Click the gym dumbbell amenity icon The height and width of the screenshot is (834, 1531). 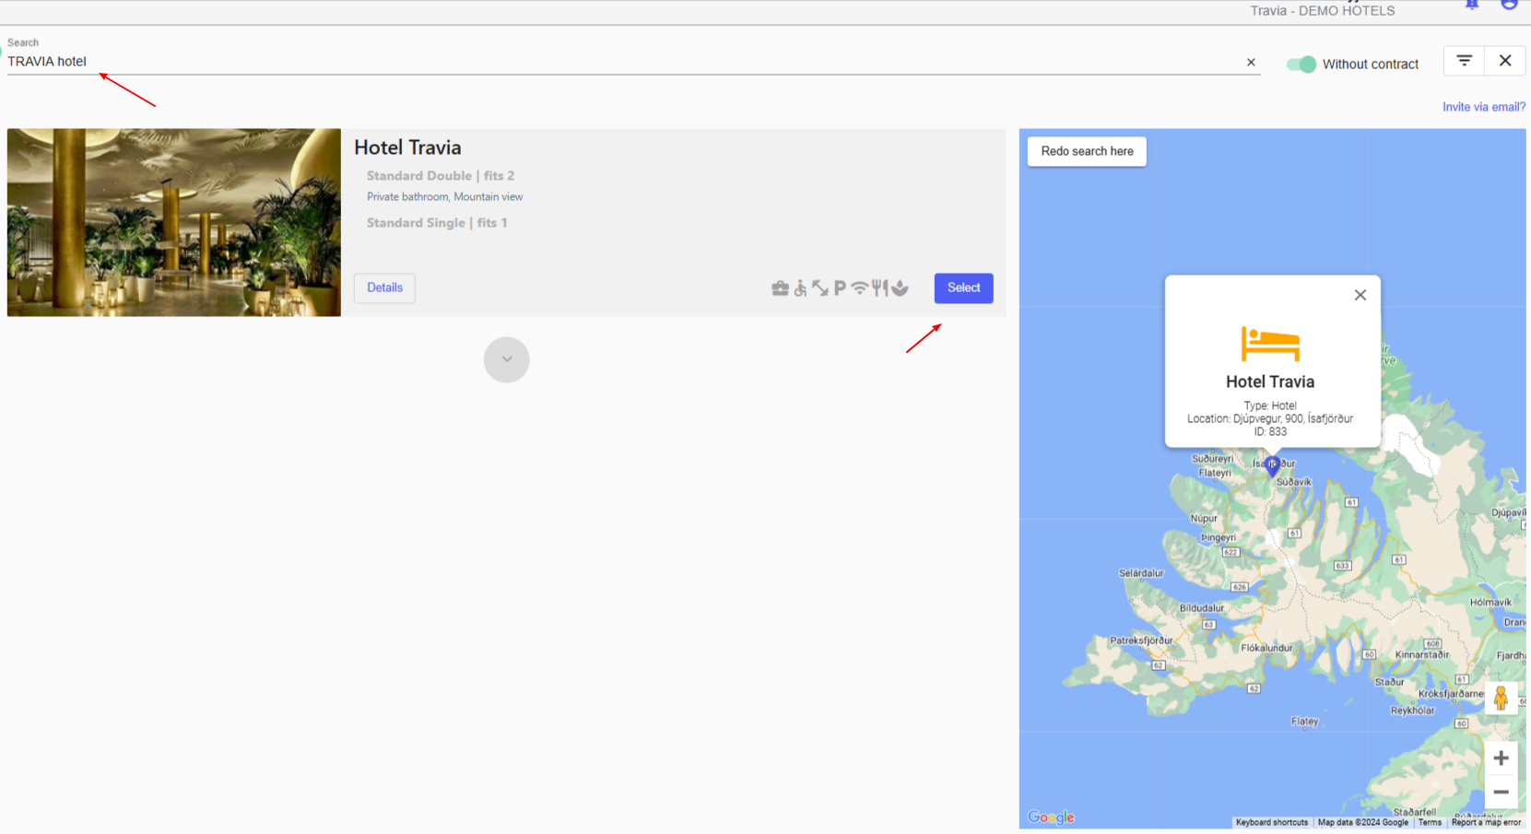click(x=820, y=288)
